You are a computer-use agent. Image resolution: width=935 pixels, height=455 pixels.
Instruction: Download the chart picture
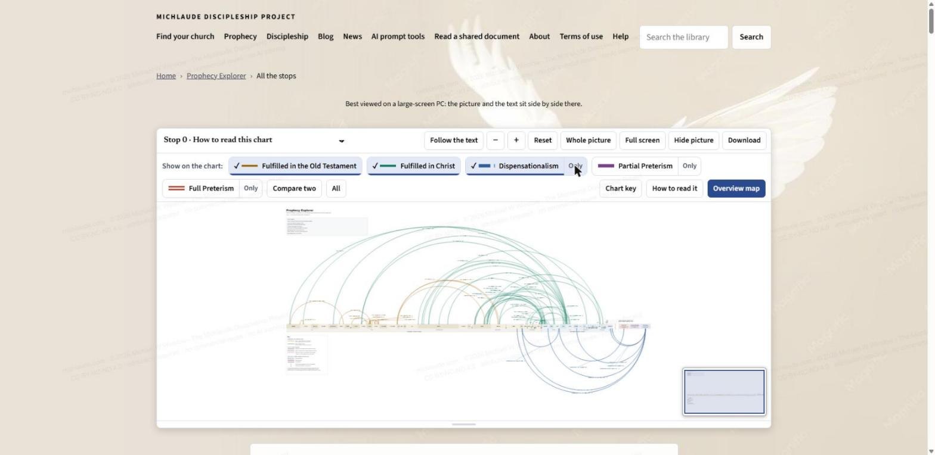(x=744, y=141)
